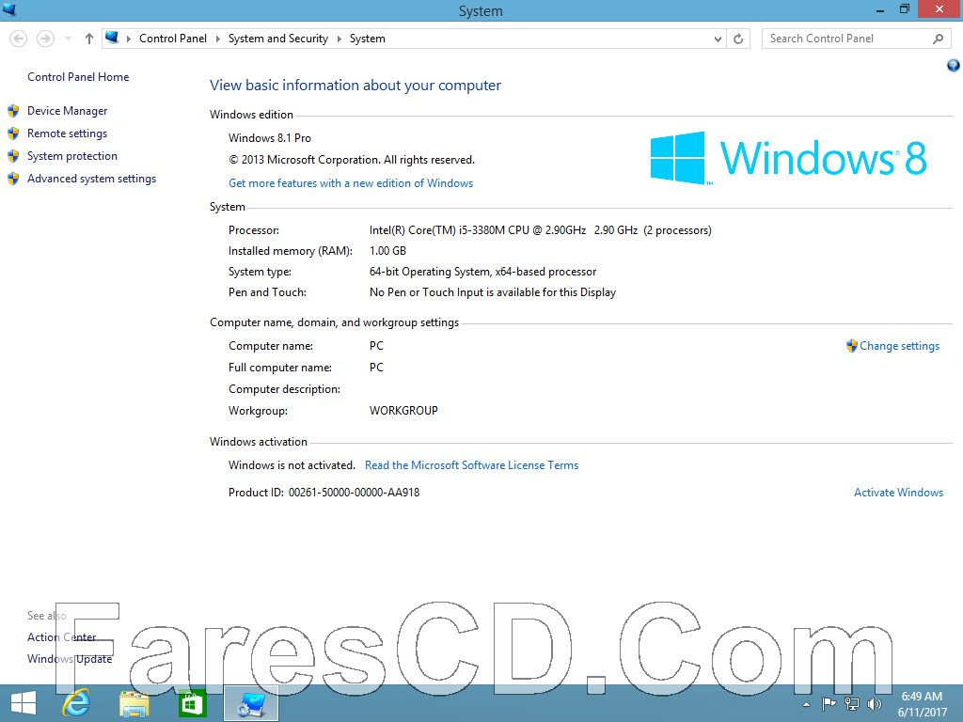Click the Windows 8 logo image
Screen dimensions: 963x722
pyautogui.click(x=788, y=158)
